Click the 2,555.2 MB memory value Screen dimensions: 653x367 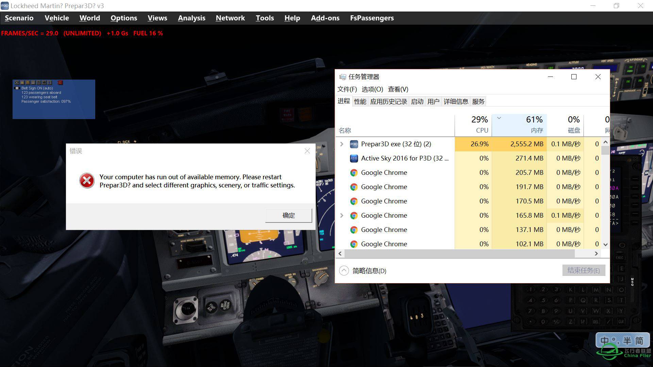[527, 144]
